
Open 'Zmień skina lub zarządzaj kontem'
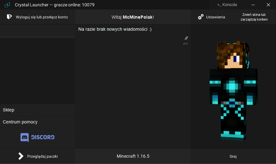254,17
